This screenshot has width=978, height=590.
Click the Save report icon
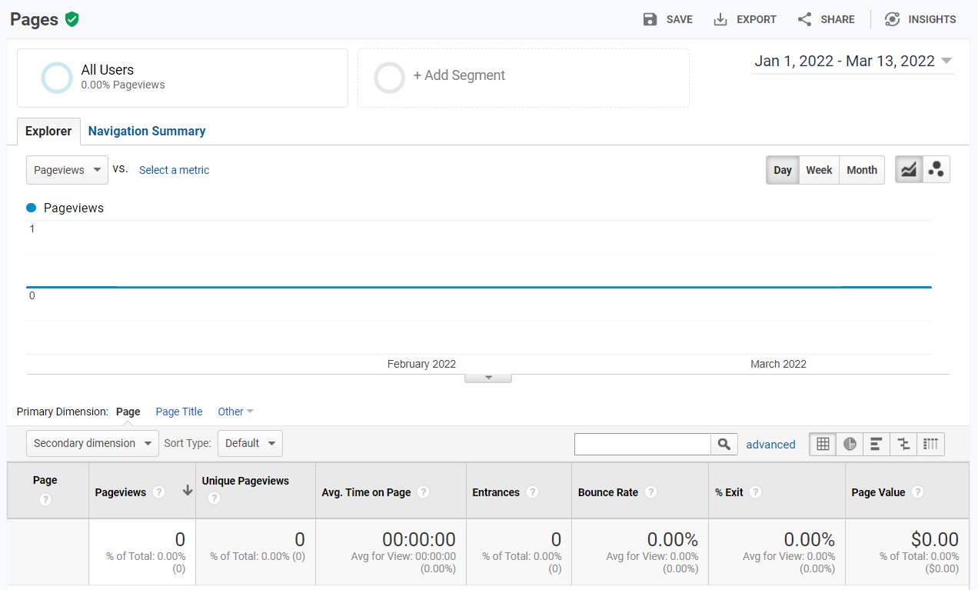pos(667,19)
